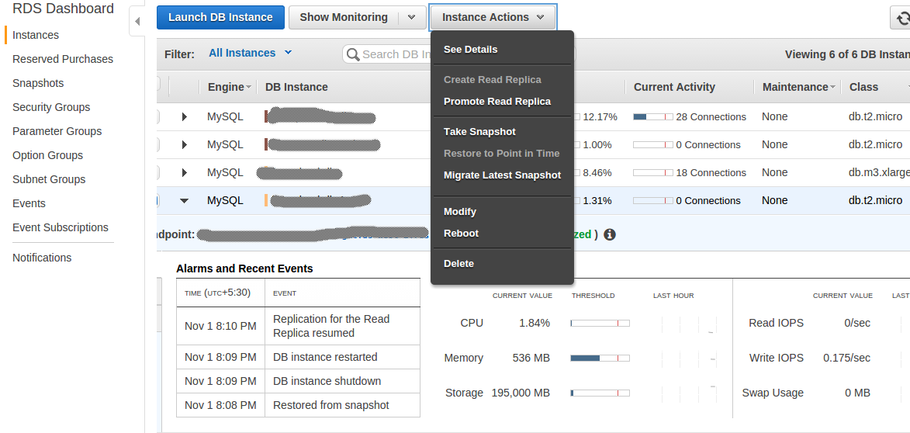The image size is (910, 433).
Task: Toggle the checkbox of the 1.31% row
Action: [x=157, y=201]
